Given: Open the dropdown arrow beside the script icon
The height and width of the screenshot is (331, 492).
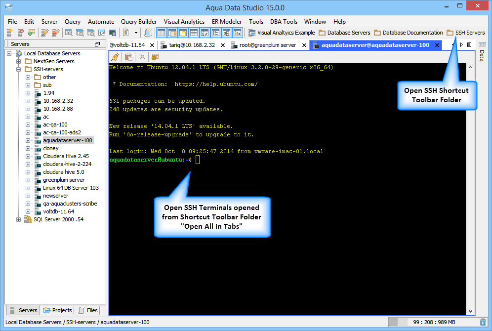Looking at the screenshot, I should click(136, 33).
